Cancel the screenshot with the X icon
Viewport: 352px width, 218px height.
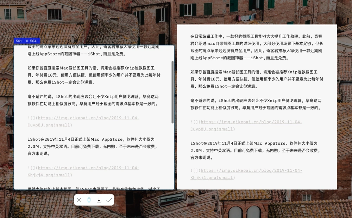79,200
